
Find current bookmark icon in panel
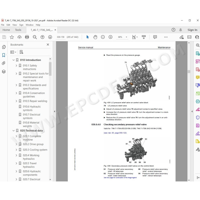(x=21, y=52)
